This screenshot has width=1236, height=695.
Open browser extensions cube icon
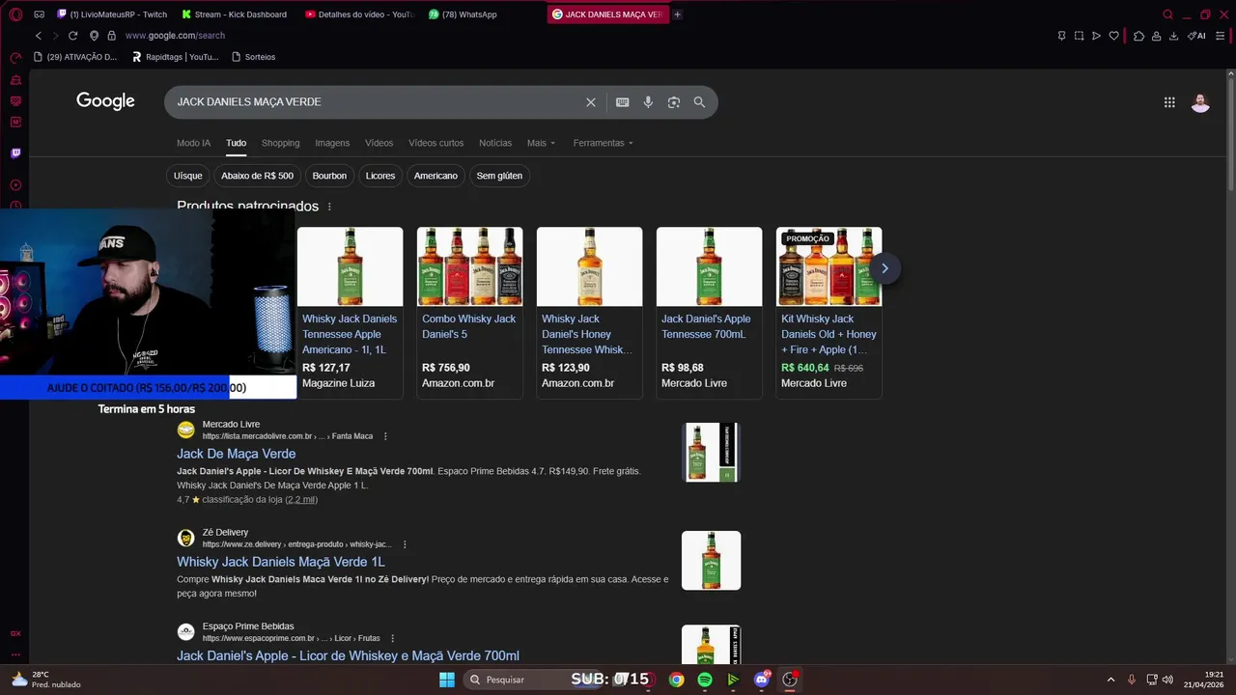(1138, 36)
